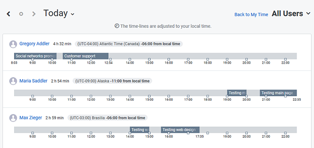Viewport: 314px width, 148px height.
Task: Click Back to My Time link
Action: 251,14
